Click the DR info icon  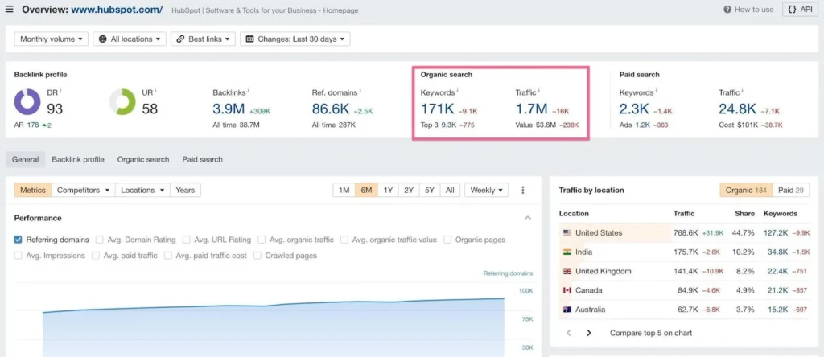click(61, 90)
